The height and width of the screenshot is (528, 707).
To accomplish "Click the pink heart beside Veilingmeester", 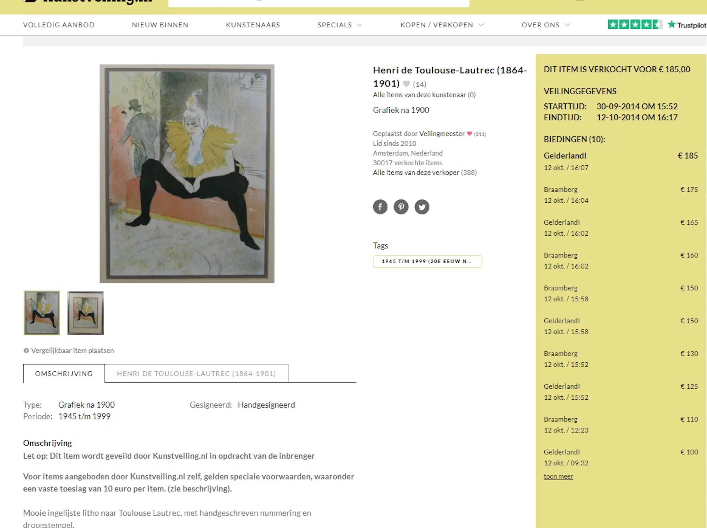I will [x=469, y=134].
